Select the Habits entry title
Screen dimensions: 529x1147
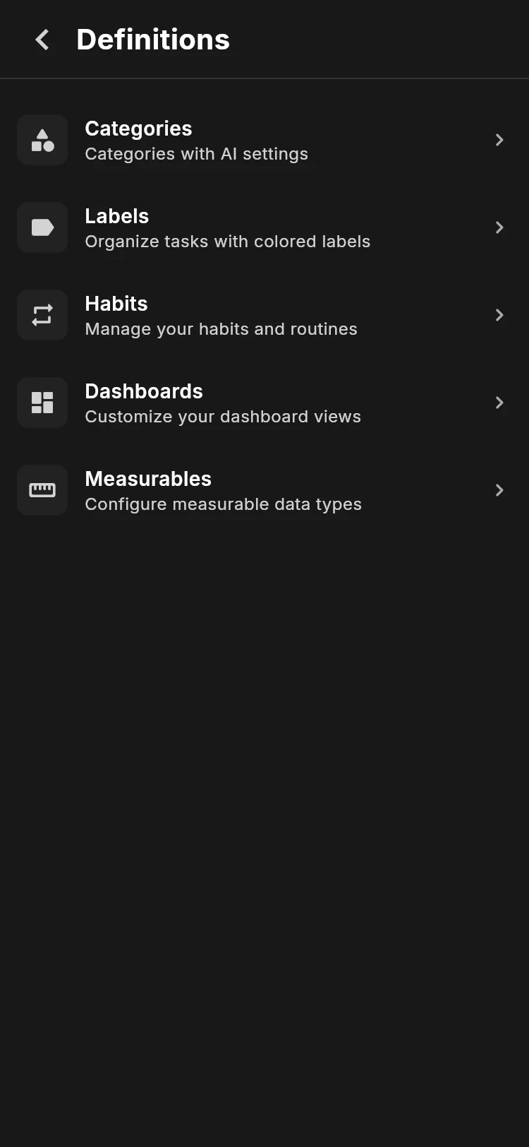click(x=116, y=304)
